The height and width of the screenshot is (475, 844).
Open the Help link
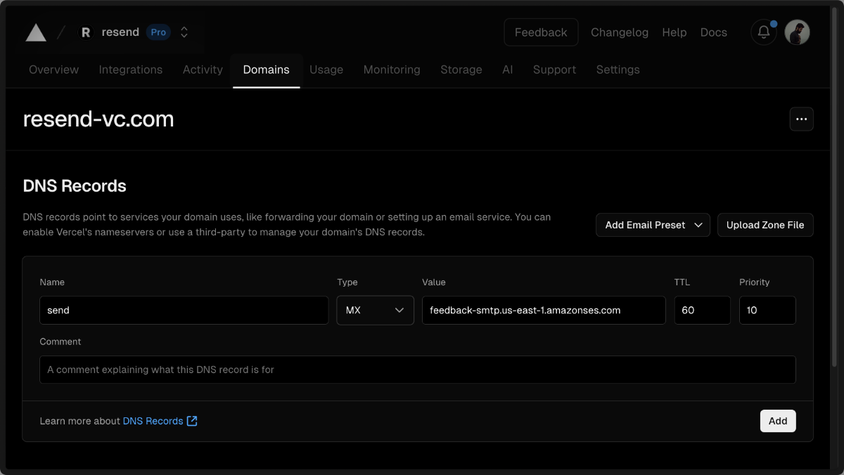pyautogui.click(x=674, y=32)
